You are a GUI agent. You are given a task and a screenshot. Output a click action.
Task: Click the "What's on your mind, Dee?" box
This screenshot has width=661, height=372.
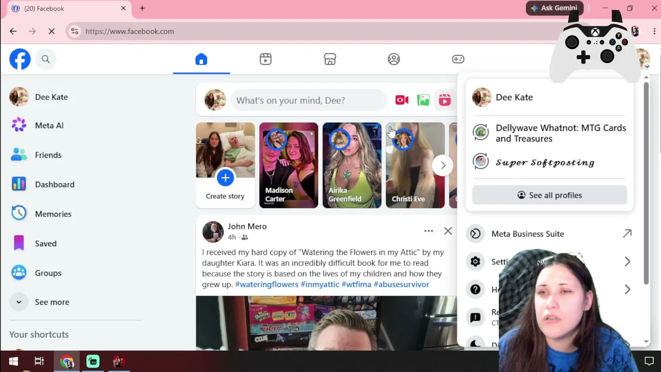[x=308, y=100]
